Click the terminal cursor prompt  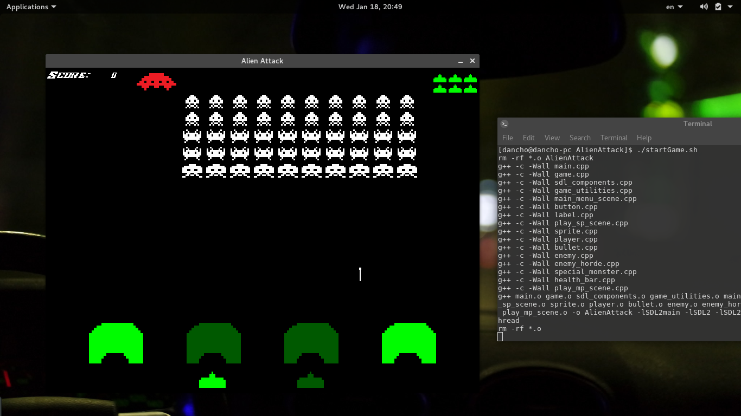pos(500,337)
